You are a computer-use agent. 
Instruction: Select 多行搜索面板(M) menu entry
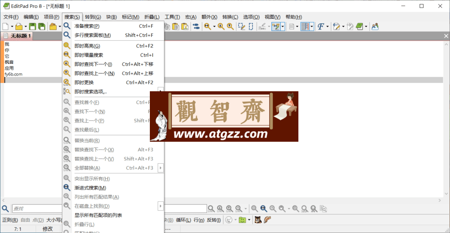[x=113, y=35]
